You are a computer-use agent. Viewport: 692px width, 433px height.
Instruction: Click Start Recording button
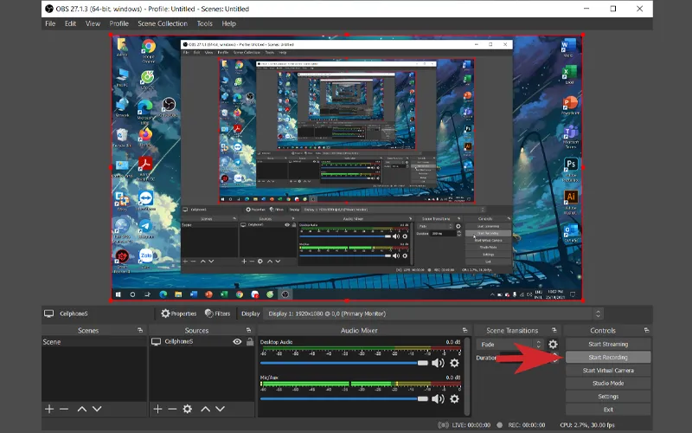(608, 358)
